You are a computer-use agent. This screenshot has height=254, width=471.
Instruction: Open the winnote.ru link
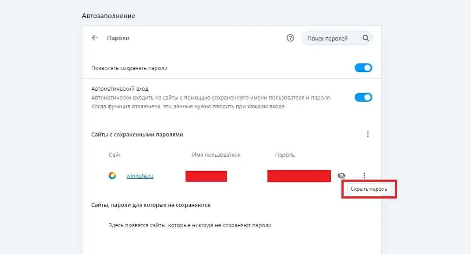coord(140,176)
